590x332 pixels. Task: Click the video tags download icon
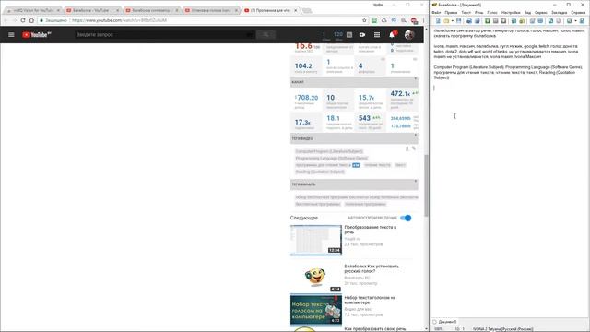tap(407, 148)
